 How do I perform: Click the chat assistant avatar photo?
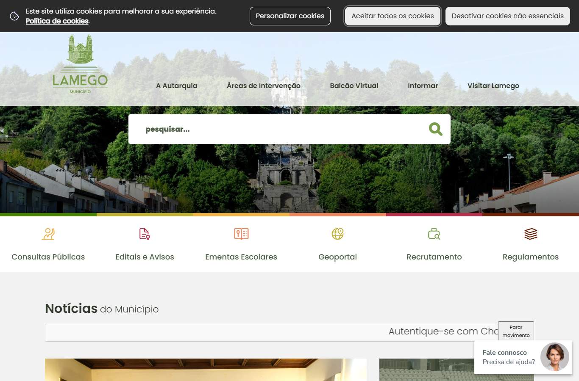(x=554, y=357)
